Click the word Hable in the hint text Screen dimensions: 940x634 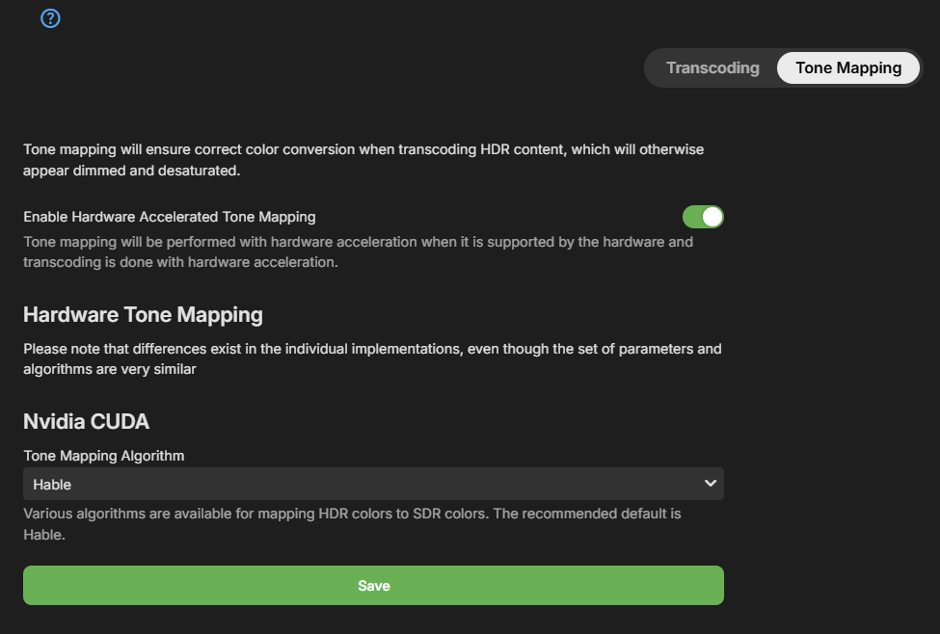pyautogui.click(x=43, y=534)
